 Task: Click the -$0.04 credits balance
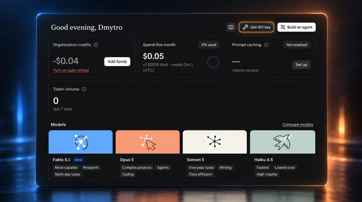pos(66,61)
